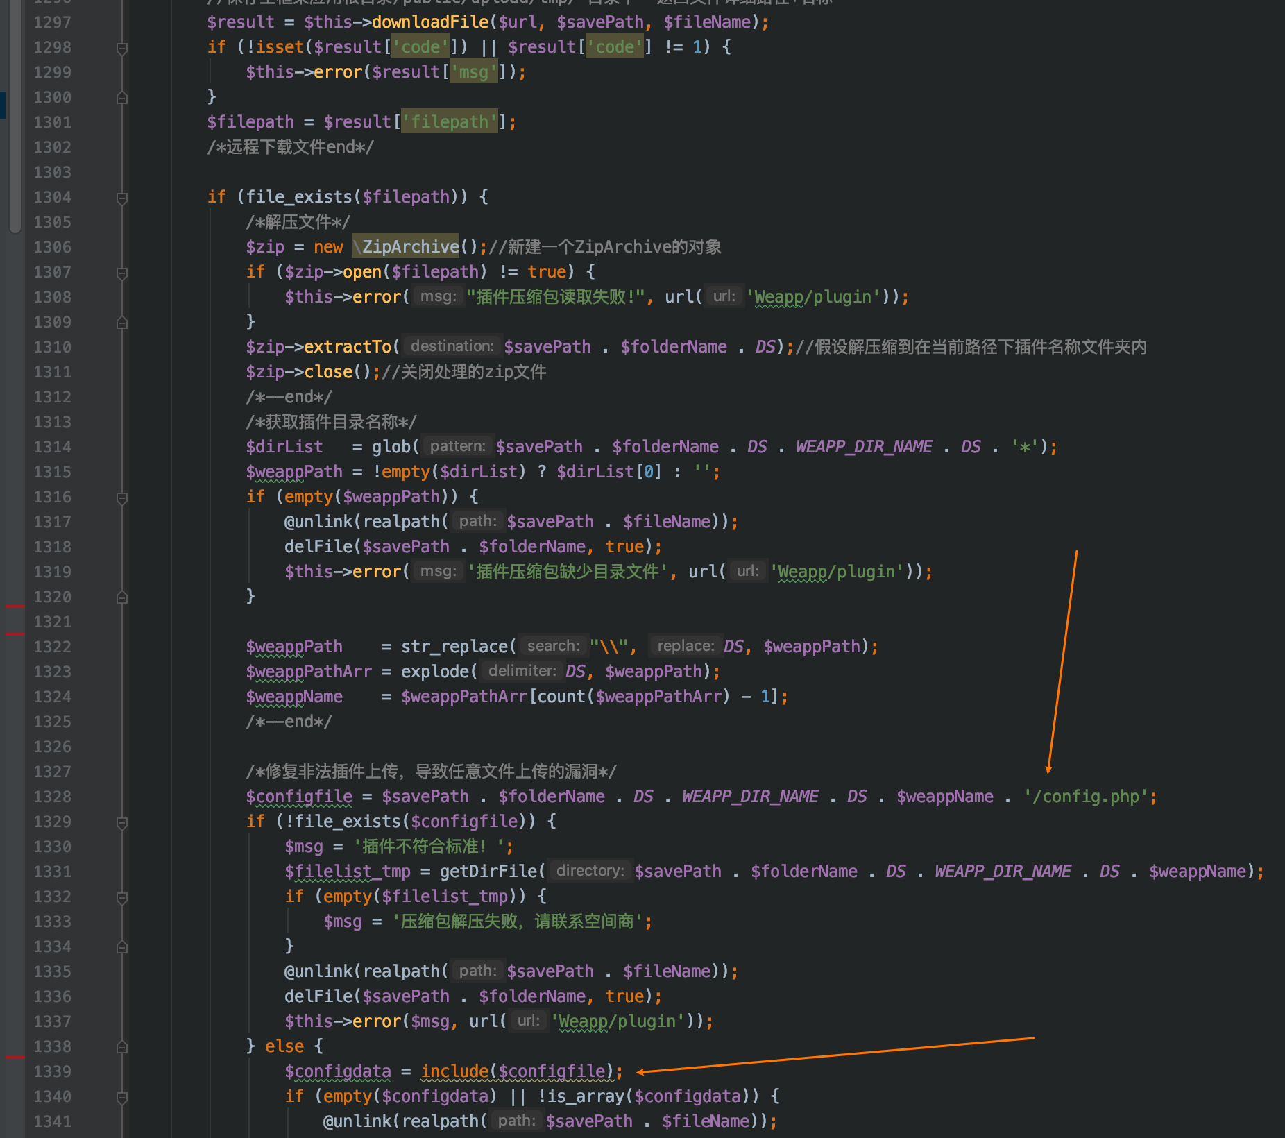Image resolution: width=1285 pixels, height=1138 pixels.
Task: Click the ZipArchive class name
Action: 410,247
